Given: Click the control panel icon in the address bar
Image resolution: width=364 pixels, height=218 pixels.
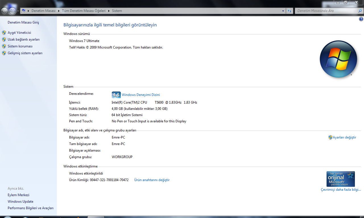Looking at the screenshot, I should click(24, 11).
